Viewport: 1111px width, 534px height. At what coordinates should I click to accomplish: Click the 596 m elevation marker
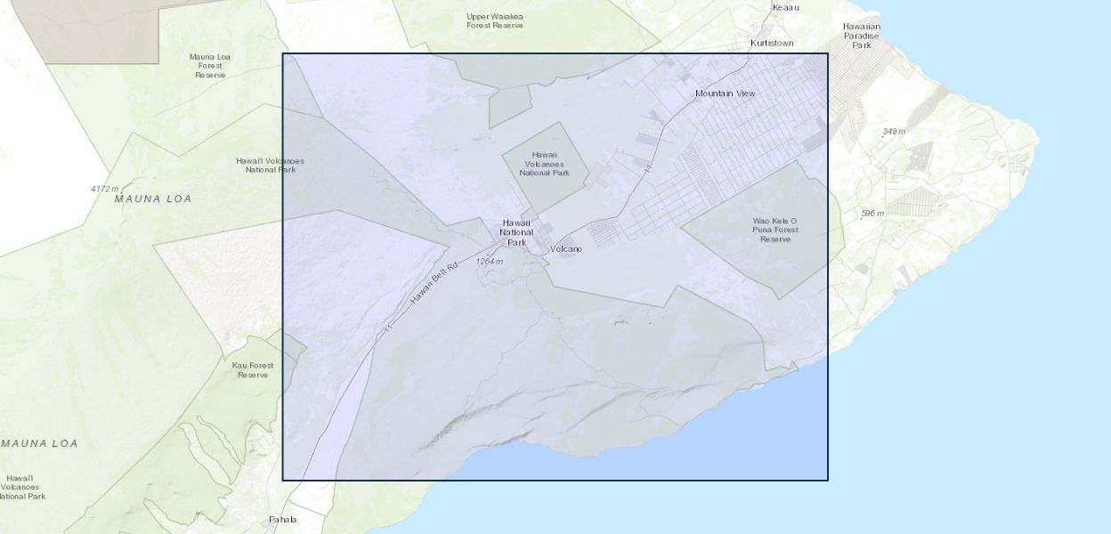pos(872,214)
